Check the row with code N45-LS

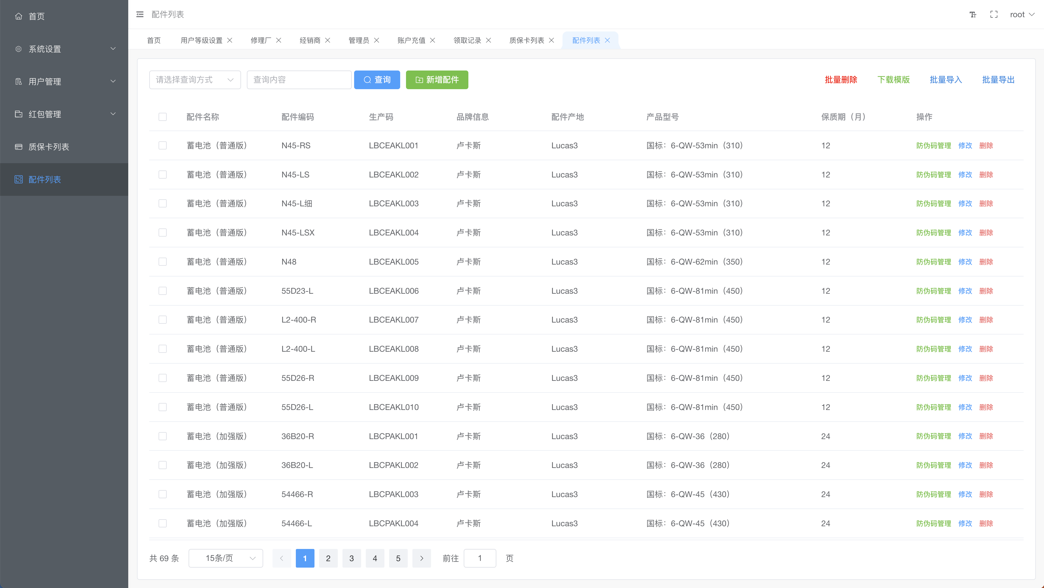(x=163, y=175)
